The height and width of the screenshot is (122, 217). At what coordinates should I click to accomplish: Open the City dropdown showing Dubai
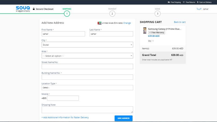click(x=87, y=45)
